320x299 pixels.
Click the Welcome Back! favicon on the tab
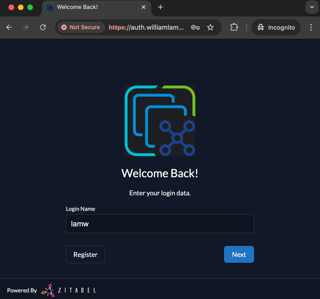click(49, 7)
